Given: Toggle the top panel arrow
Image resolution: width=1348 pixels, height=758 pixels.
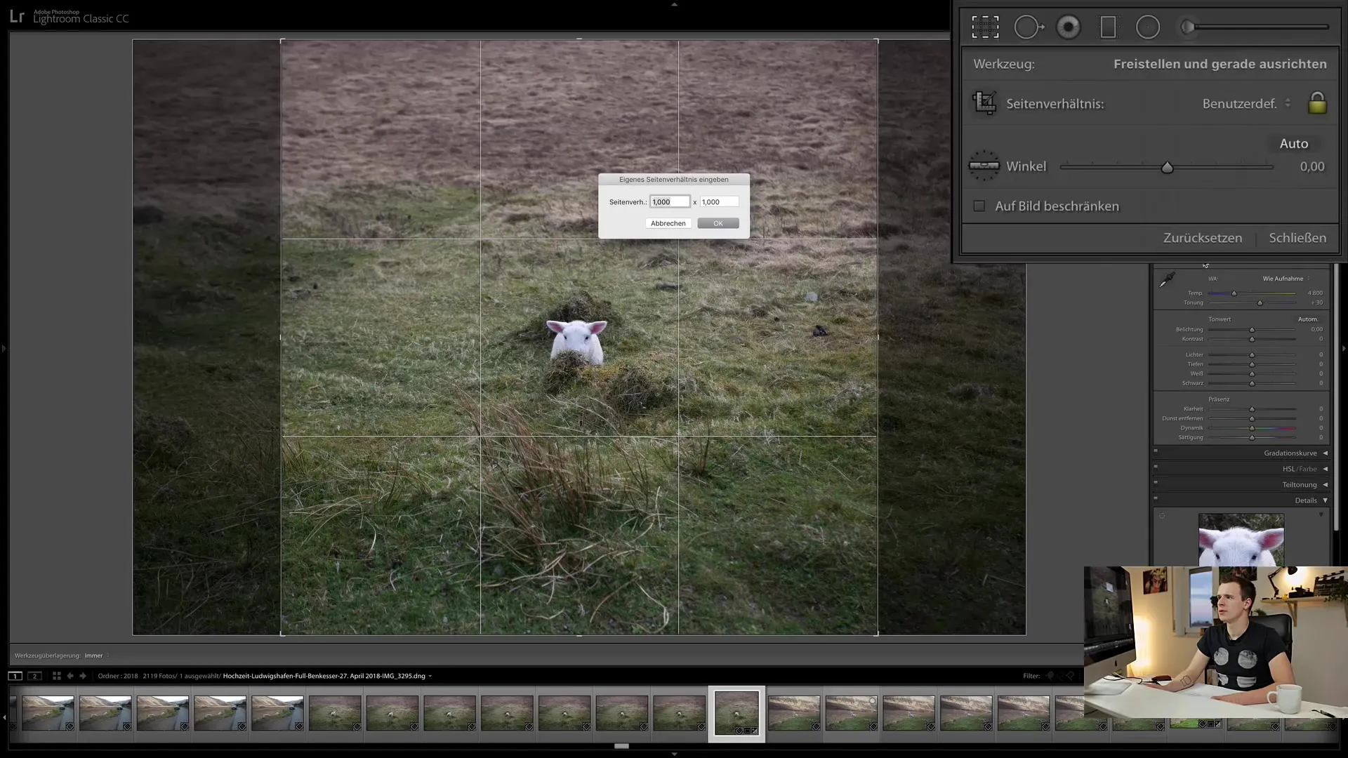Looking at the screenshot, I should [x=674, y=4].
